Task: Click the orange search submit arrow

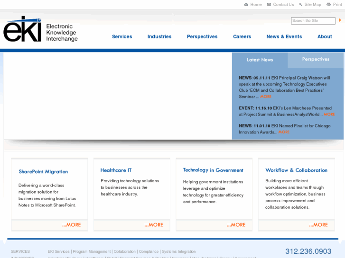Action: pyautogui.click(x=340, y=20)
